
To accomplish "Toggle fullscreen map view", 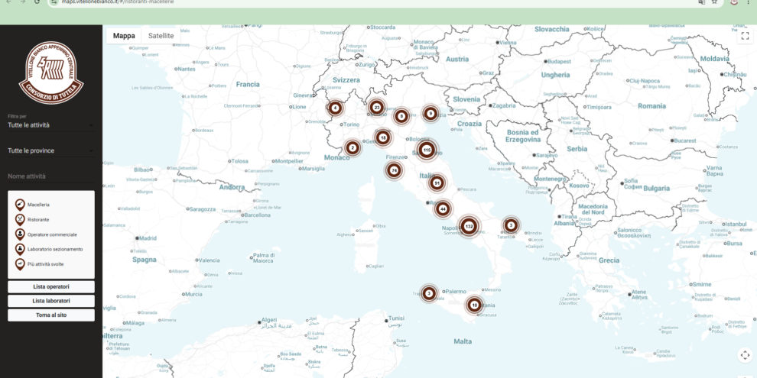I will click(x=745, y=36).
